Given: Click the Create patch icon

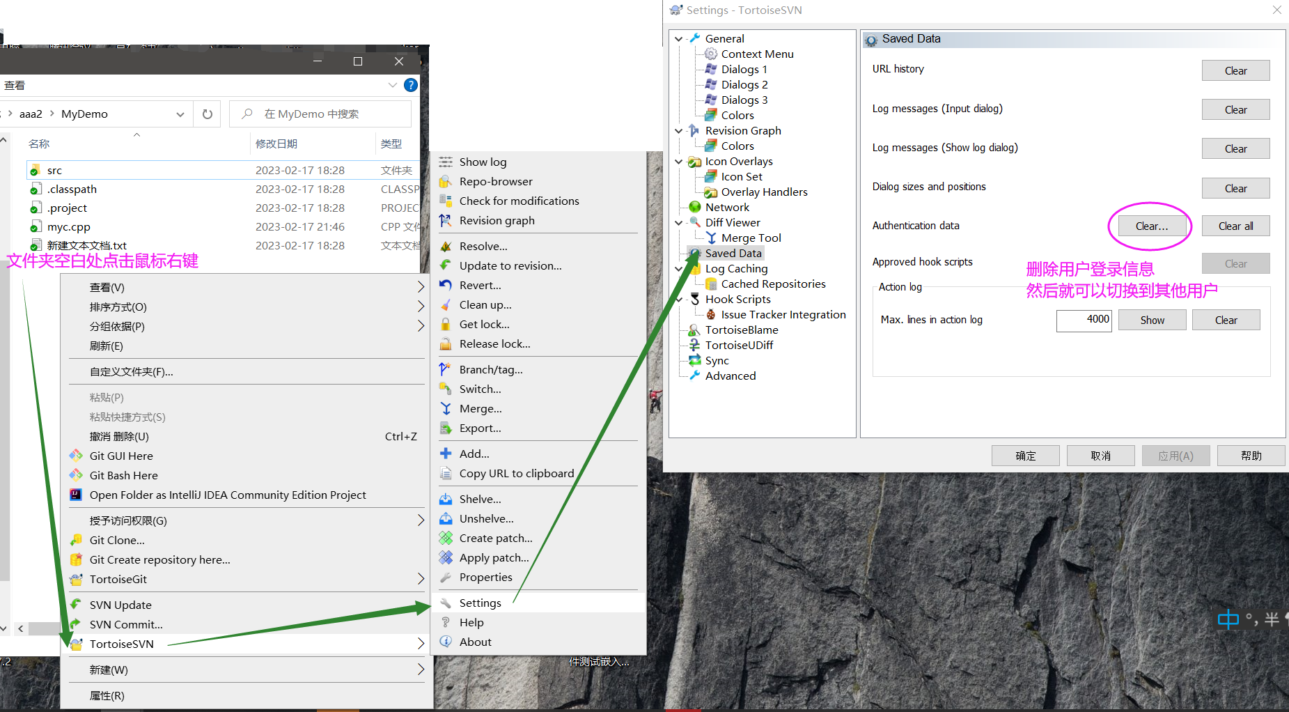Looking at the screenshot, I should click(x=446, y=538).
